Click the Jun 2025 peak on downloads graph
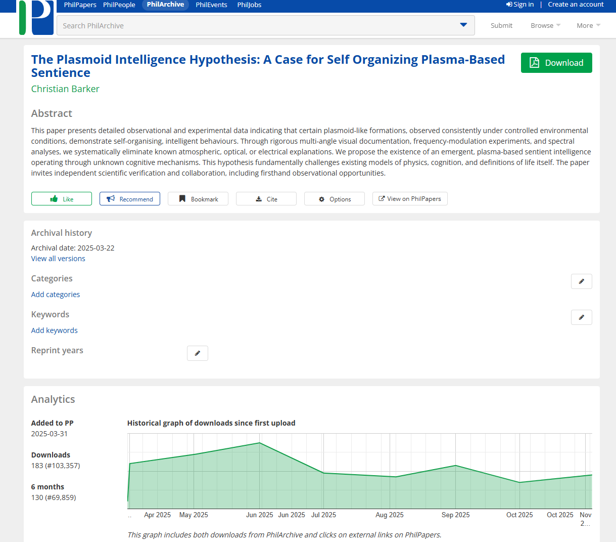The image size is (616, 542). tap(260, 443)
